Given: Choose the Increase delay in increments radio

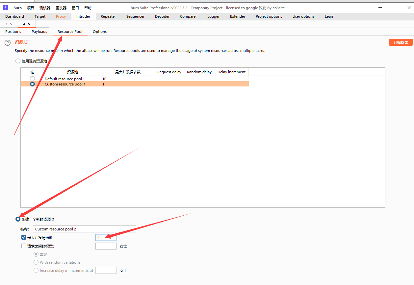Looking at the screenshot, I should [36, 270].
